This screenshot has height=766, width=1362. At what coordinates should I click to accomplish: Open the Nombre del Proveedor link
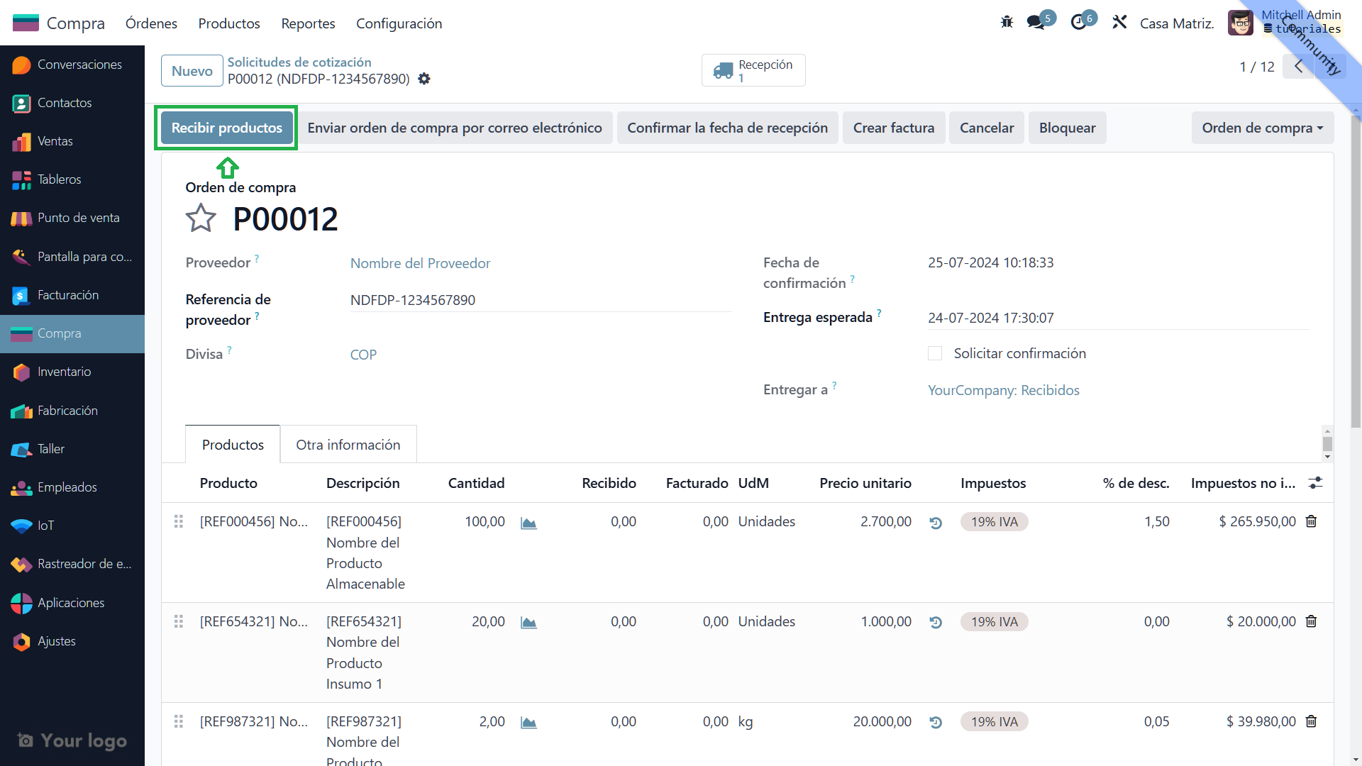[x=420, y=263]
